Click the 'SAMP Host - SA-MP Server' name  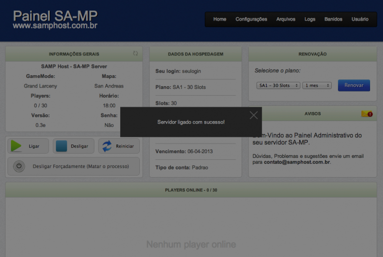[x=74, y=67]
